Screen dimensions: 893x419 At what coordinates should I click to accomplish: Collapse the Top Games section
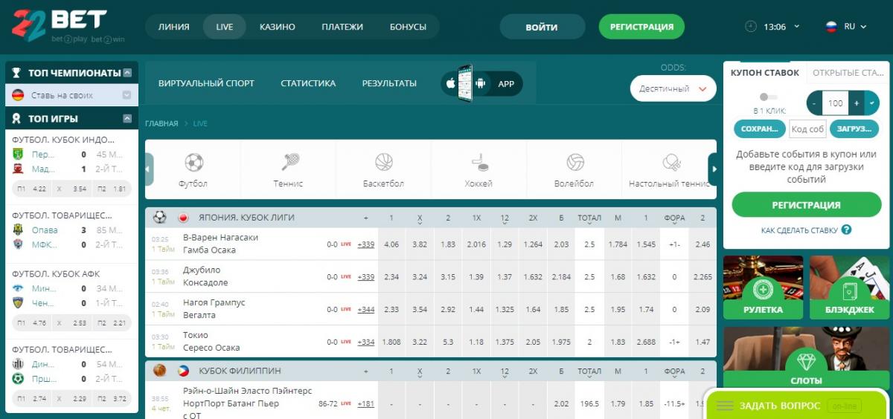127,118
